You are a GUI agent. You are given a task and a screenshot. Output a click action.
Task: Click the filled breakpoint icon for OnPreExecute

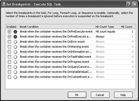click(x=15, y=32)
